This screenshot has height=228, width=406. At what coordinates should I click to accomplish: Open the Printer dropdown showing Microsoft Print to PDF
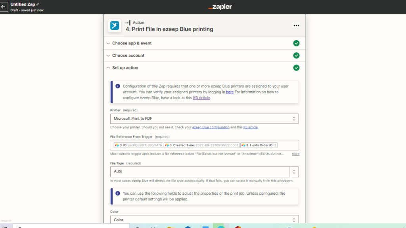click(x=204, y=119)
